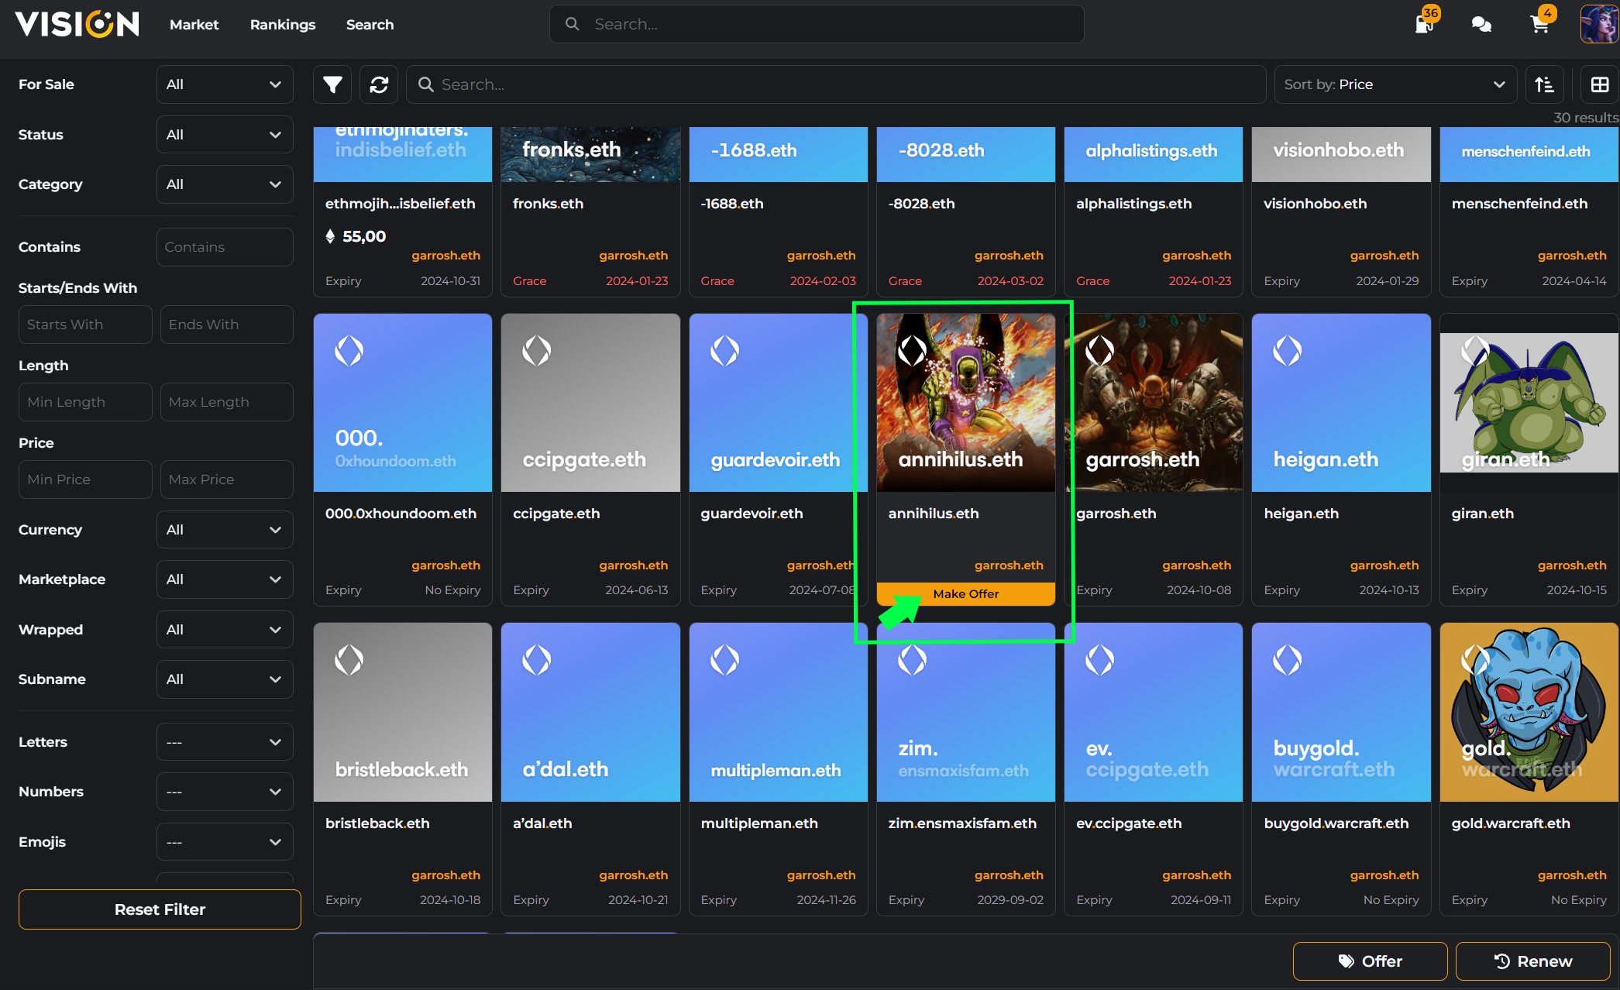Expand the Category dropdown

tap(225, 184)
